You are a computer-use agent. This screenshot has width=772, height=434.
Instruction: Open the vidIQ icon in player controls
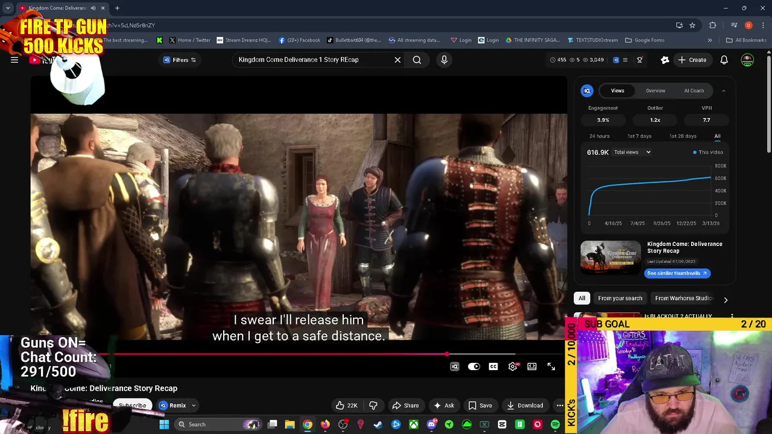(x=455, y=366)
